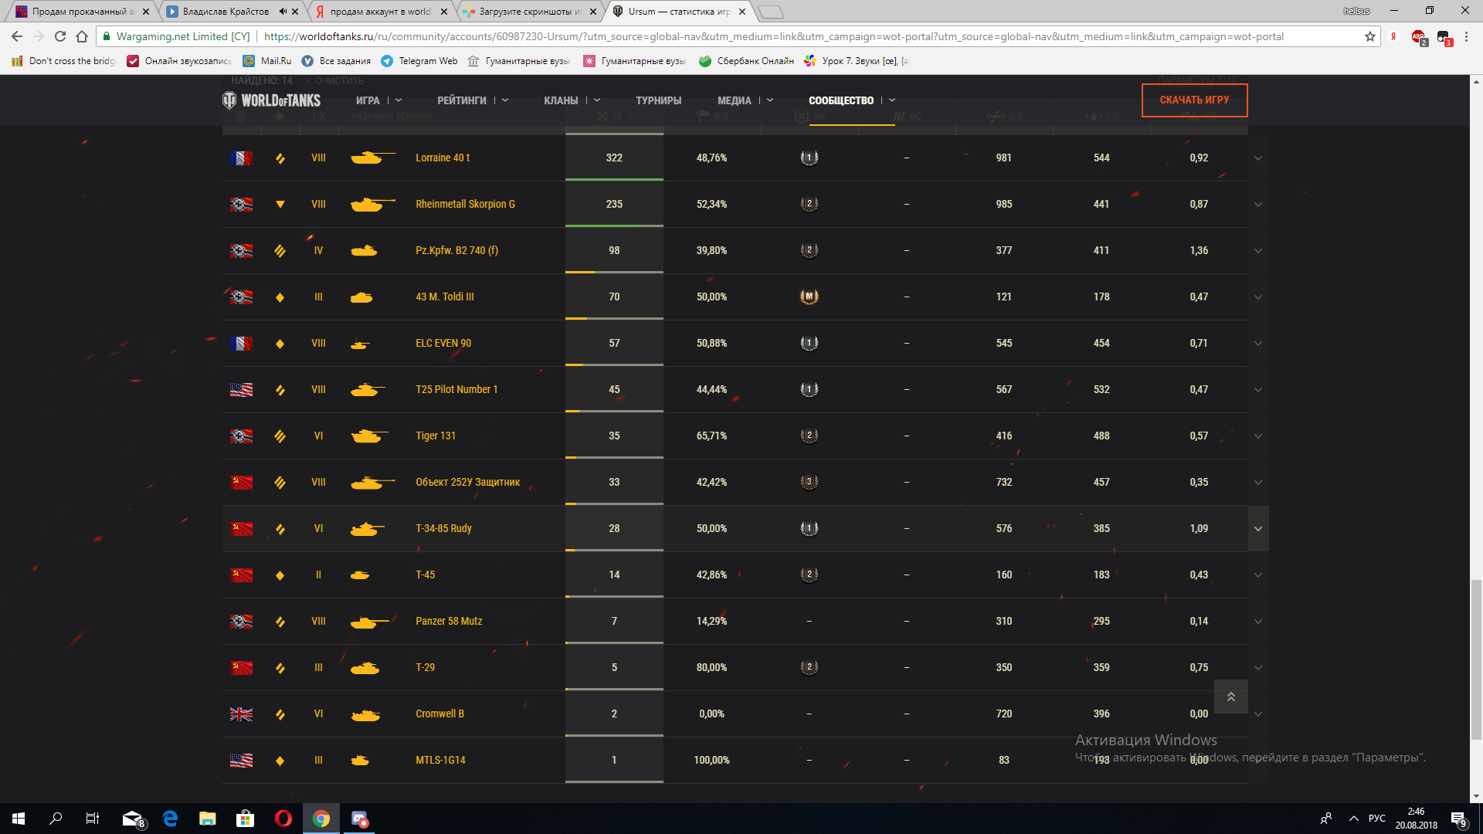Click win rate 80,00% for T-29
Image resolution: width=1483 pixels, height=834 pixels.
(711, 667)
